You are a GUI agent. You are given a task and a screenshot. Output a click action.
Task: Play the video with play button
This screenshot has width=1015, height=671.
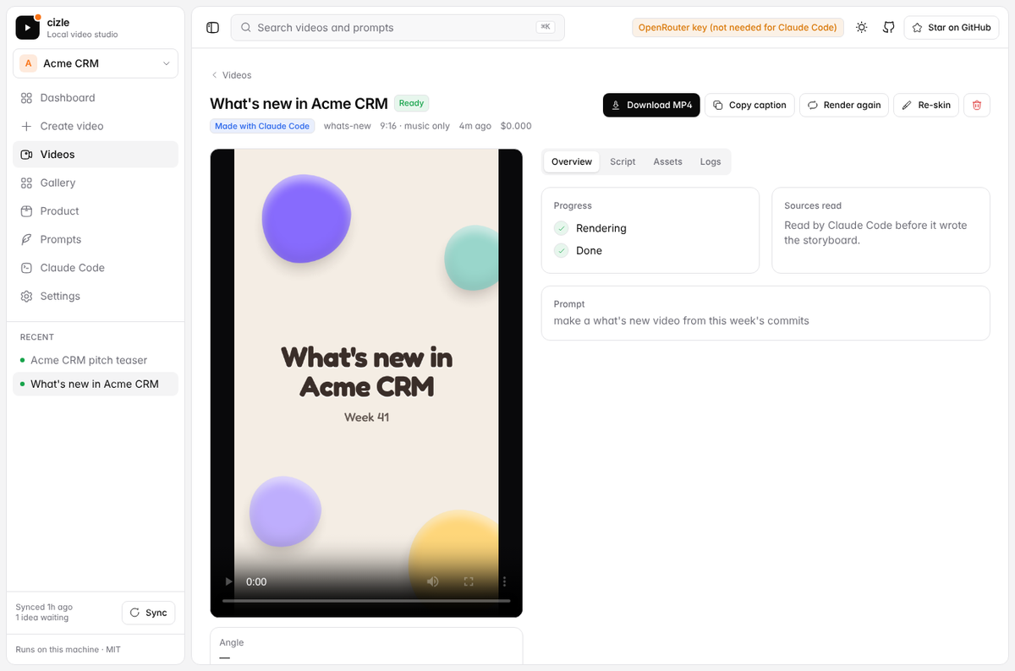pos(228,581)
